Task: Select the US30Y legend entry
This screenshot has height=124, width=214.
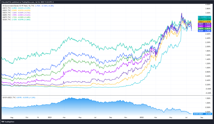Action: [x=16, y=19]
